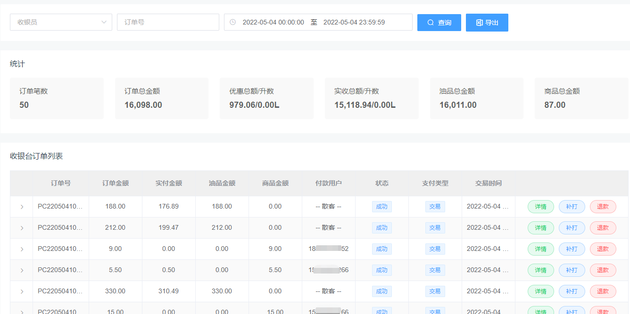Image resolution: width=630 pixels, height=314 pixels.
Task: Click the 商品金额 column header
Action: (x=275, y=183)
